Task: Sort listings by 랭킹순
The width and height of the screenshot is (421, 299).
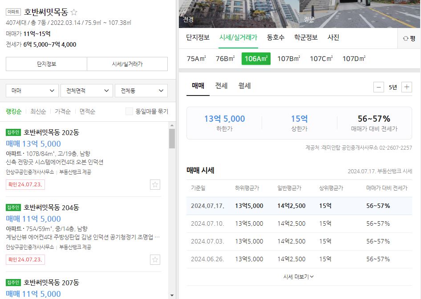Action: [14, 112]
